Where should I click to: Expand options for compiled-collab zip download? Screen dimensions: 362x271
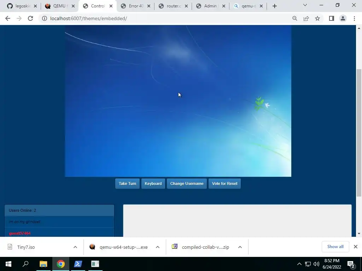[240, 247]
